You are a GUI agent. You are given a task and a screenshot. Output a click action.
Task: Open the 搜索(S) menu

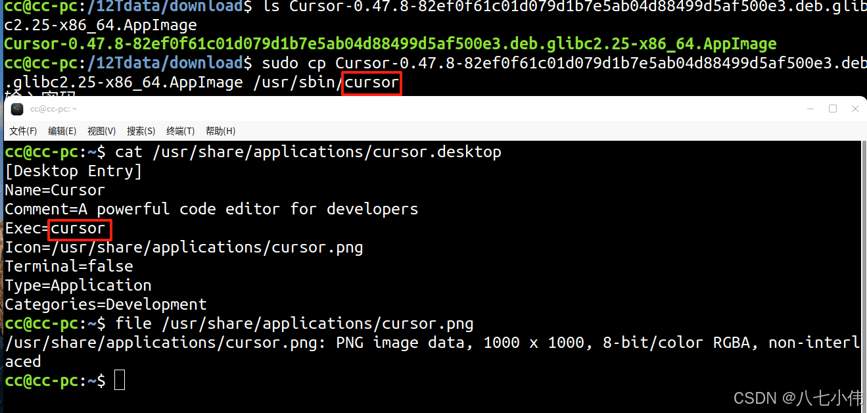point(141,131)
